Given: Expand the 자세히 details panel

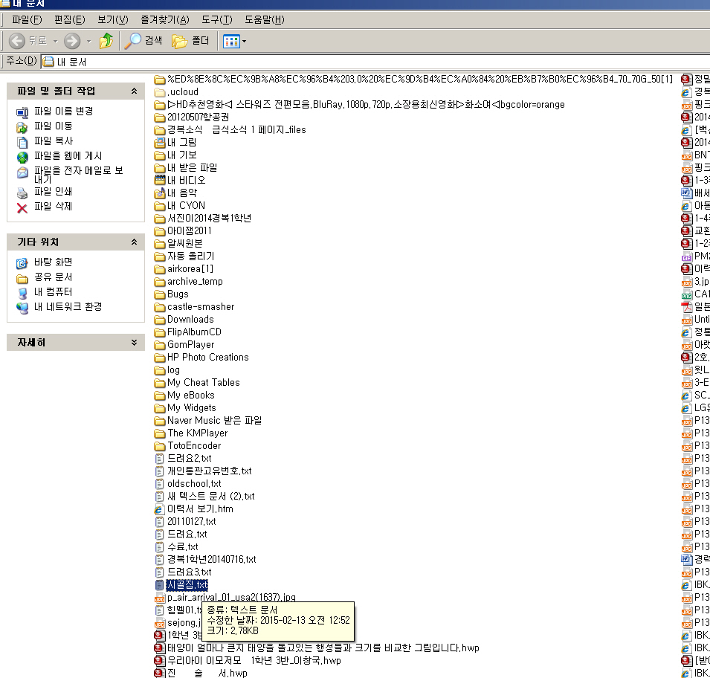Looking at the screenshot, I should [x=134, y=343].
